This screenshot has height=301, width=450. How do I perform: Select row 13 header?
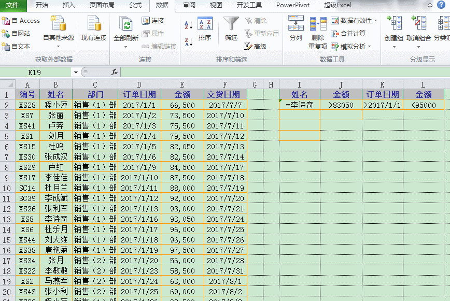(7, 219)
